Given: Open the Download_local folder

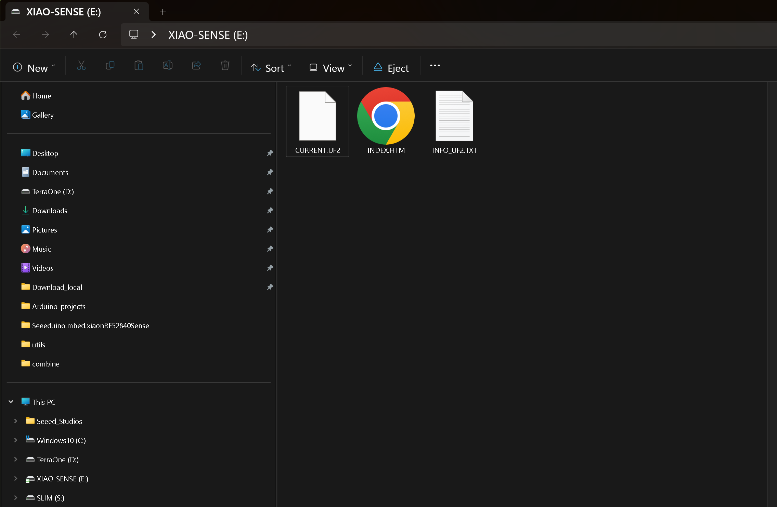Looking at the screenshot, I should coord(51,287).
